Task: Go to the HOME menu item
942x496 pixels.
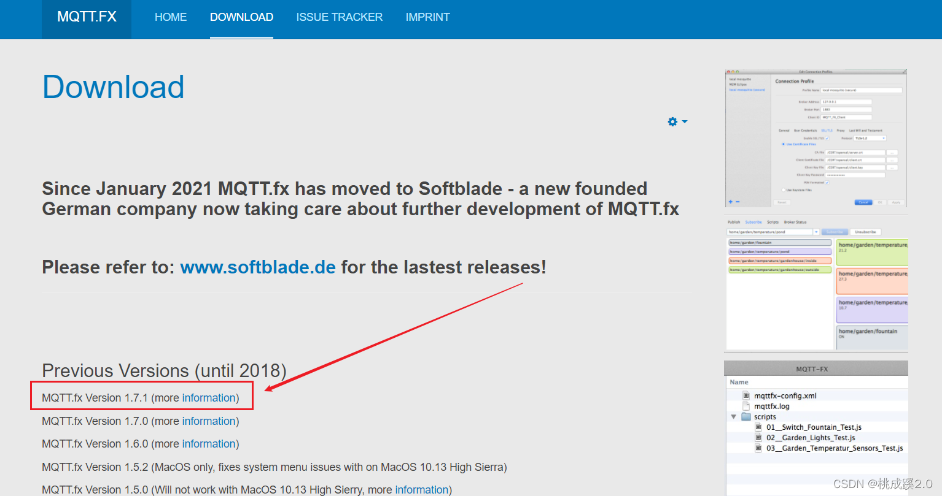Action: click(171, 17)
